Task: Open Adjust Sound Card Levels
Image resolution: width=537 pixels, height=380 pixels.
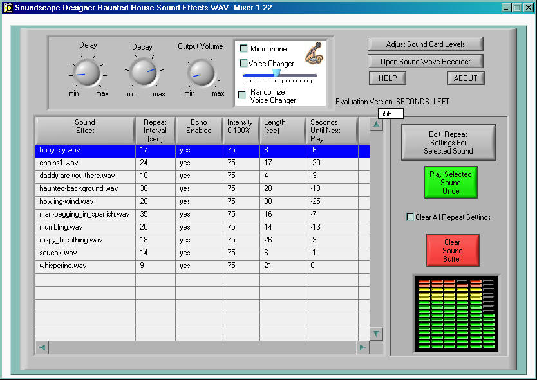Action: (x=425, y=44)
